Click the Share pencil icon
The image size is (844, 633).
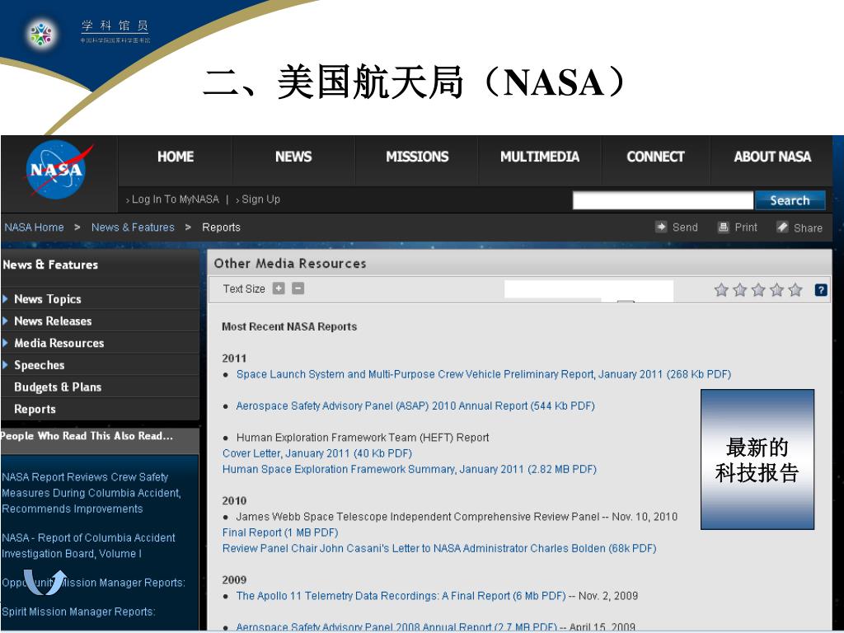click(782, 227)
